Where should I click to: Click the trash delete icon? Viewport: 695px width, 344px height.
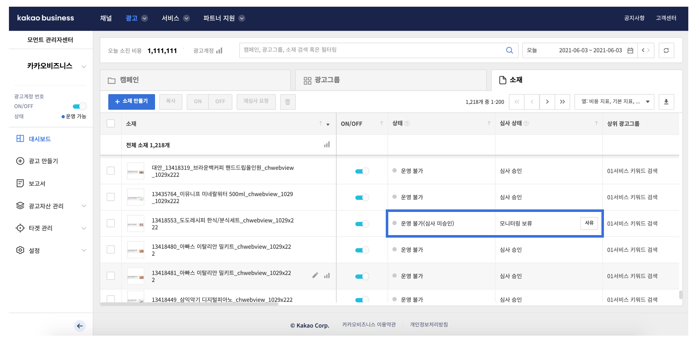click(x=287, y=102)
